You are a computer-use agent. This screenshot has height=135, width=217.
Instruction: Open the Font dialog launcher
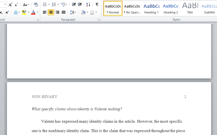point(38,20)
